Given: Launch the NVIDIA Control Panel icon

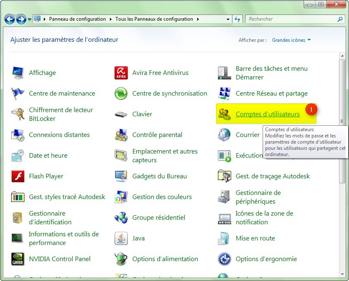Looking at the screenshot, I should [18, 259].
